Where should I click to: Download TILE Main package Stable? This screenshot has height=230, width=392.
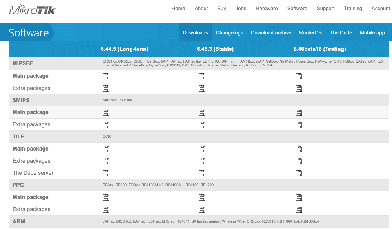202,149
